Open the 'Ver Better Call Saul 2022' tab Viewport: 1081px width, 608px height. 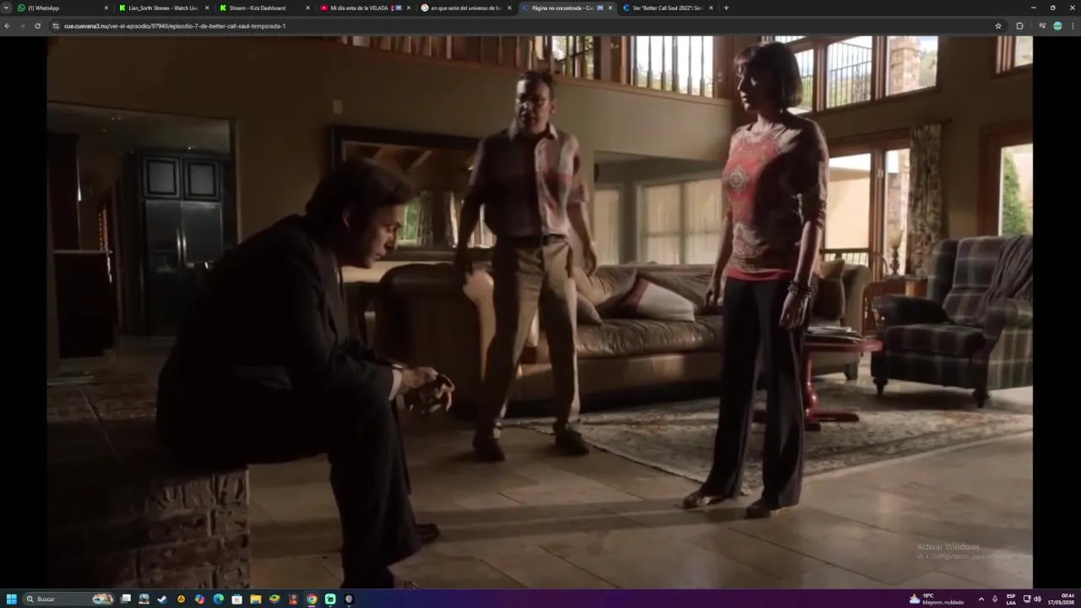coord(667,8)
